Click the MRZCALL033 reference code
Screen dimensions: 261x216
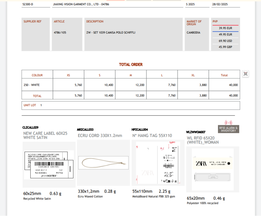pos(85,130)
